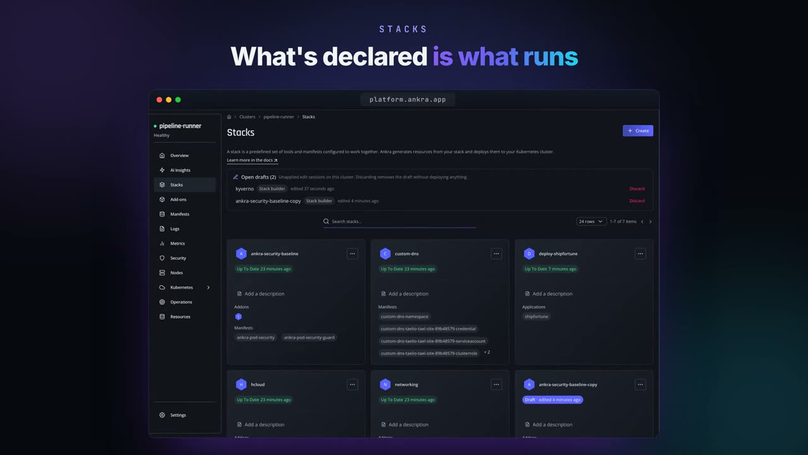This screenshot has height=455, width=808.
Task: Open custom-dns card three-dot menu
Action: click(496, 253)
